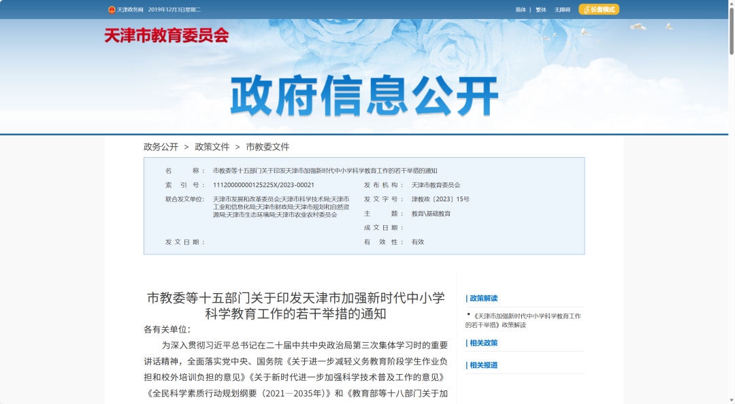
Task: Click the scrollbar track to scroll the page
Action: 730,204
